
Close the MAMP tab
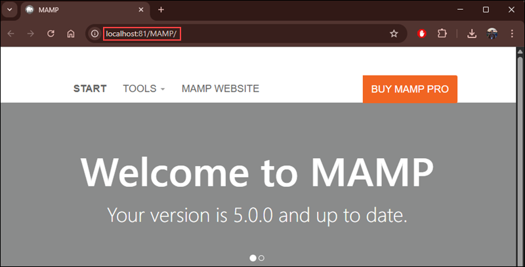(141, 10)
